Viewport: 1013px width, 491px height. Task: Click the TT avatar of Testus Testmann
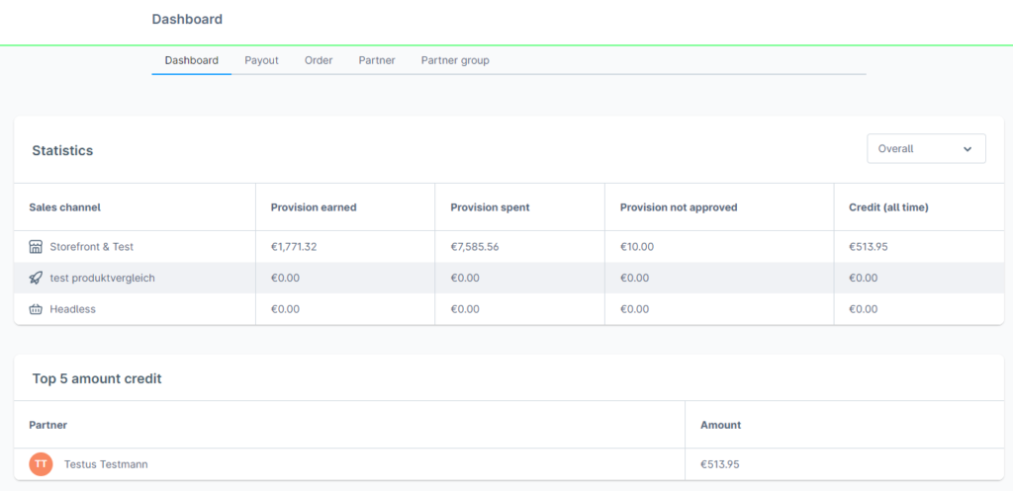(41, 464)
